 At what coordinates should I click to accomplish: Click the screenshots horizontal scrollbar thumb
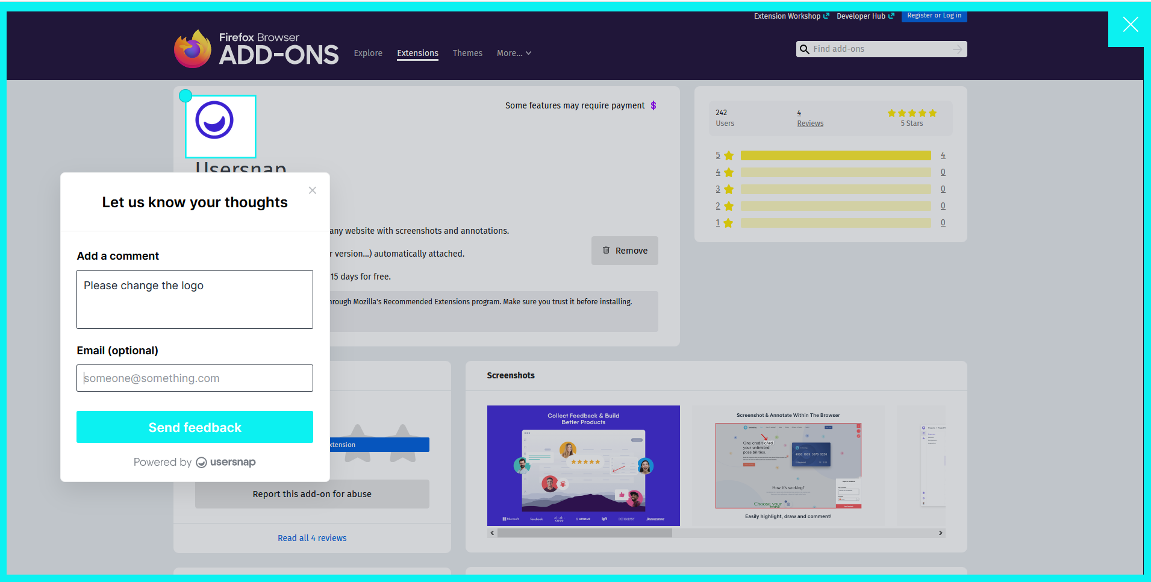(584, 533)
